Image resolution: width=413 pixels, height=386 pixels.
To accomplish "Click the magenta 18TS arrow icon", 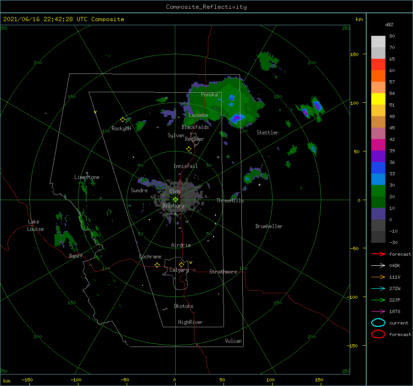I will tap(378, 312).
